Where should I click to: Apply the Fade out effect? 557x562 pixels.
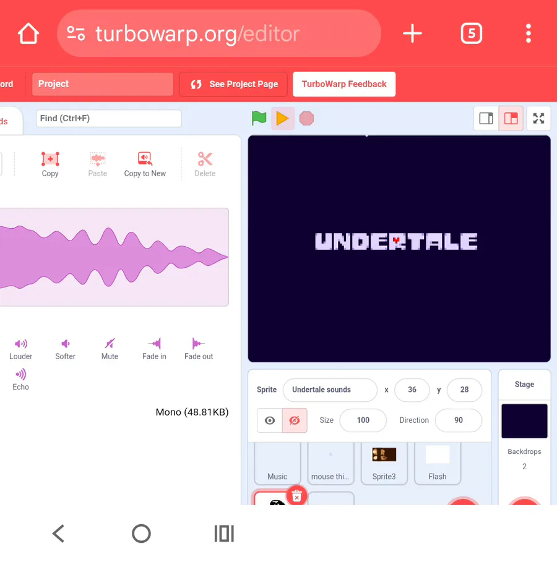pos(199,349)
